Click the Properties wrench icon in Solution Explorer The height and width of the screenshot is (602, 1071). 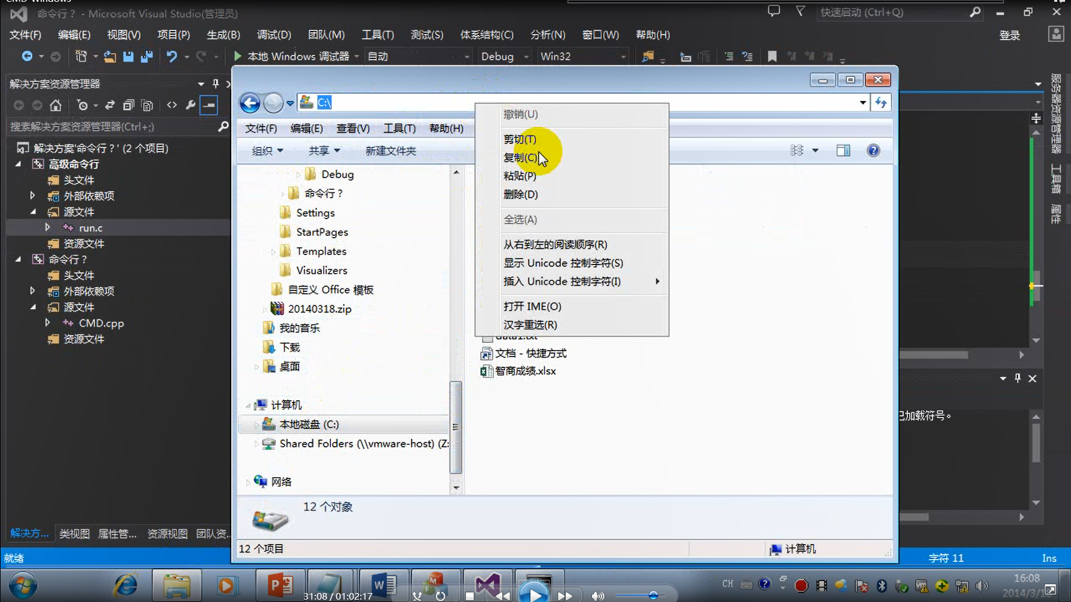click(190, 105)
